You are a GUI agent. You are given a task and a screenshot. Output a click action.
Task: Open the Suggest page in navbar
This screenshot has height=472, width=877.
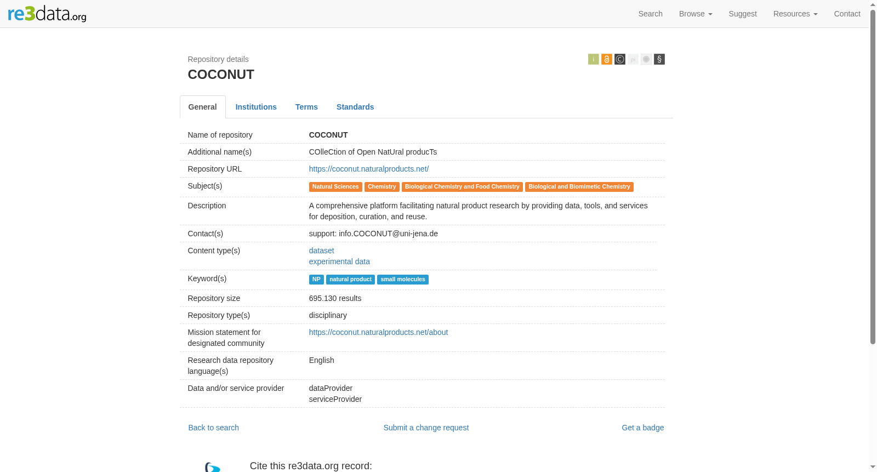click(743, 14)
